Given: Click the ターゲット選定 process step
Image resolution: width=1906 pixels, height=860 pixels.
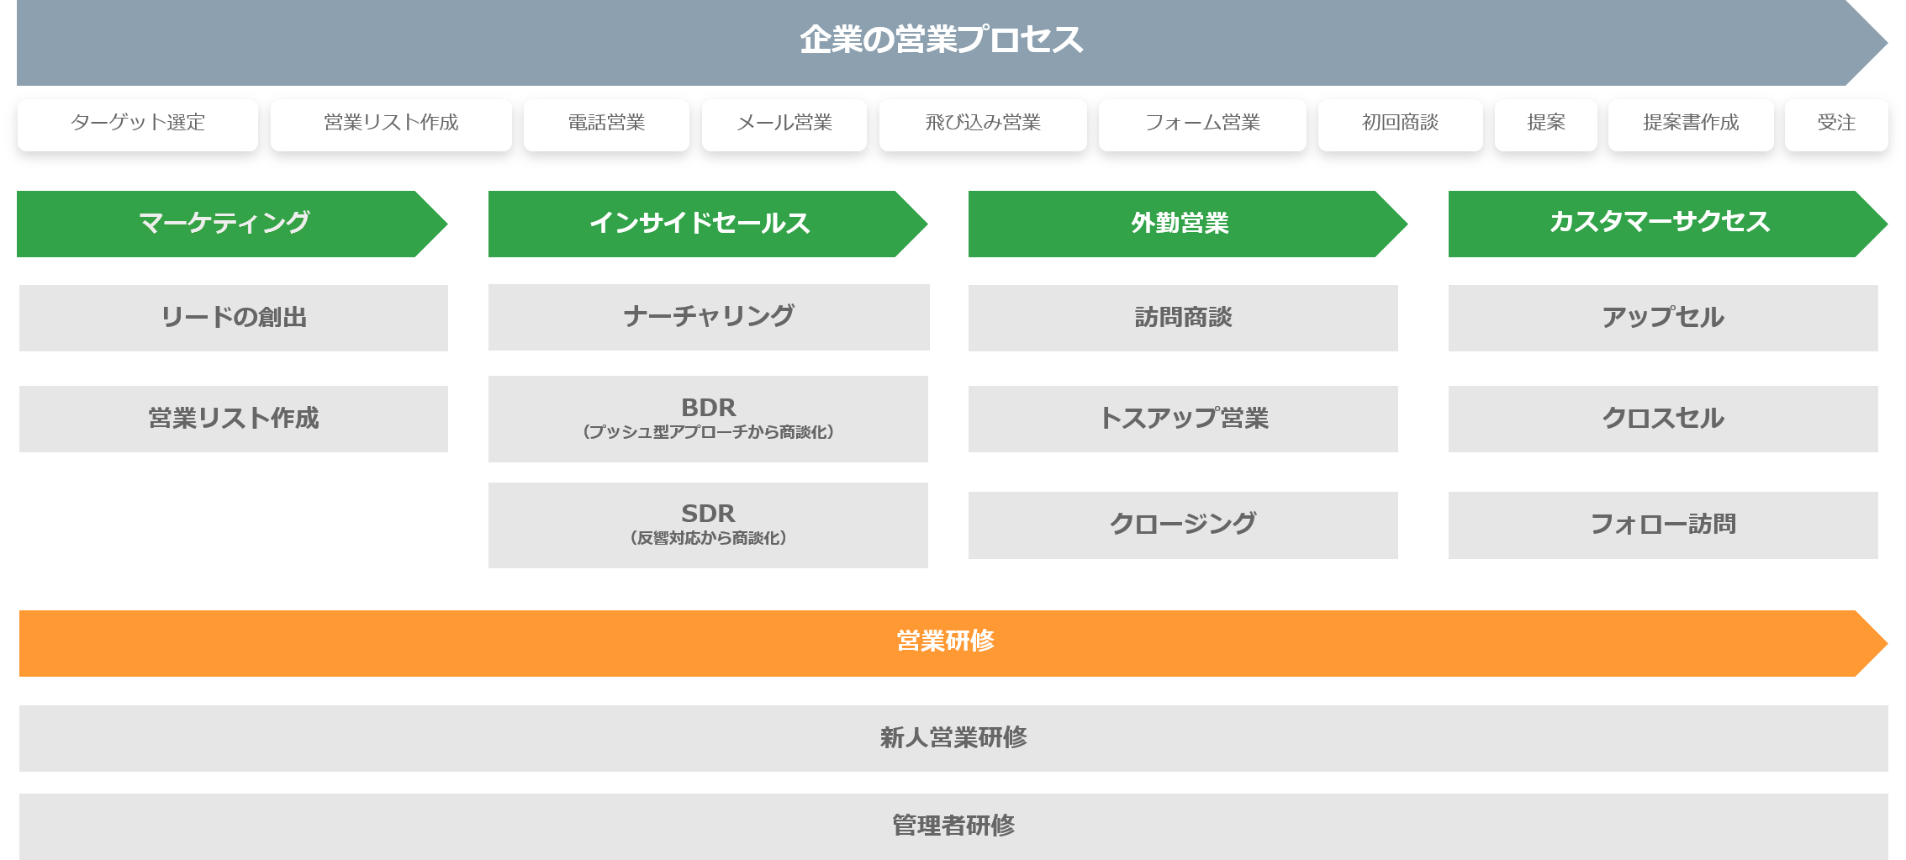Looking at the screenshot, I should point(137,124).
